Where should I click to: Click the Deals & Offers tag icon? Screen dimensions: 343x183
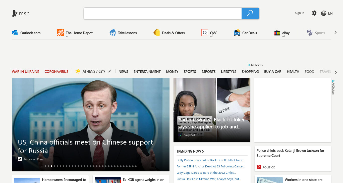coord(157,33)
